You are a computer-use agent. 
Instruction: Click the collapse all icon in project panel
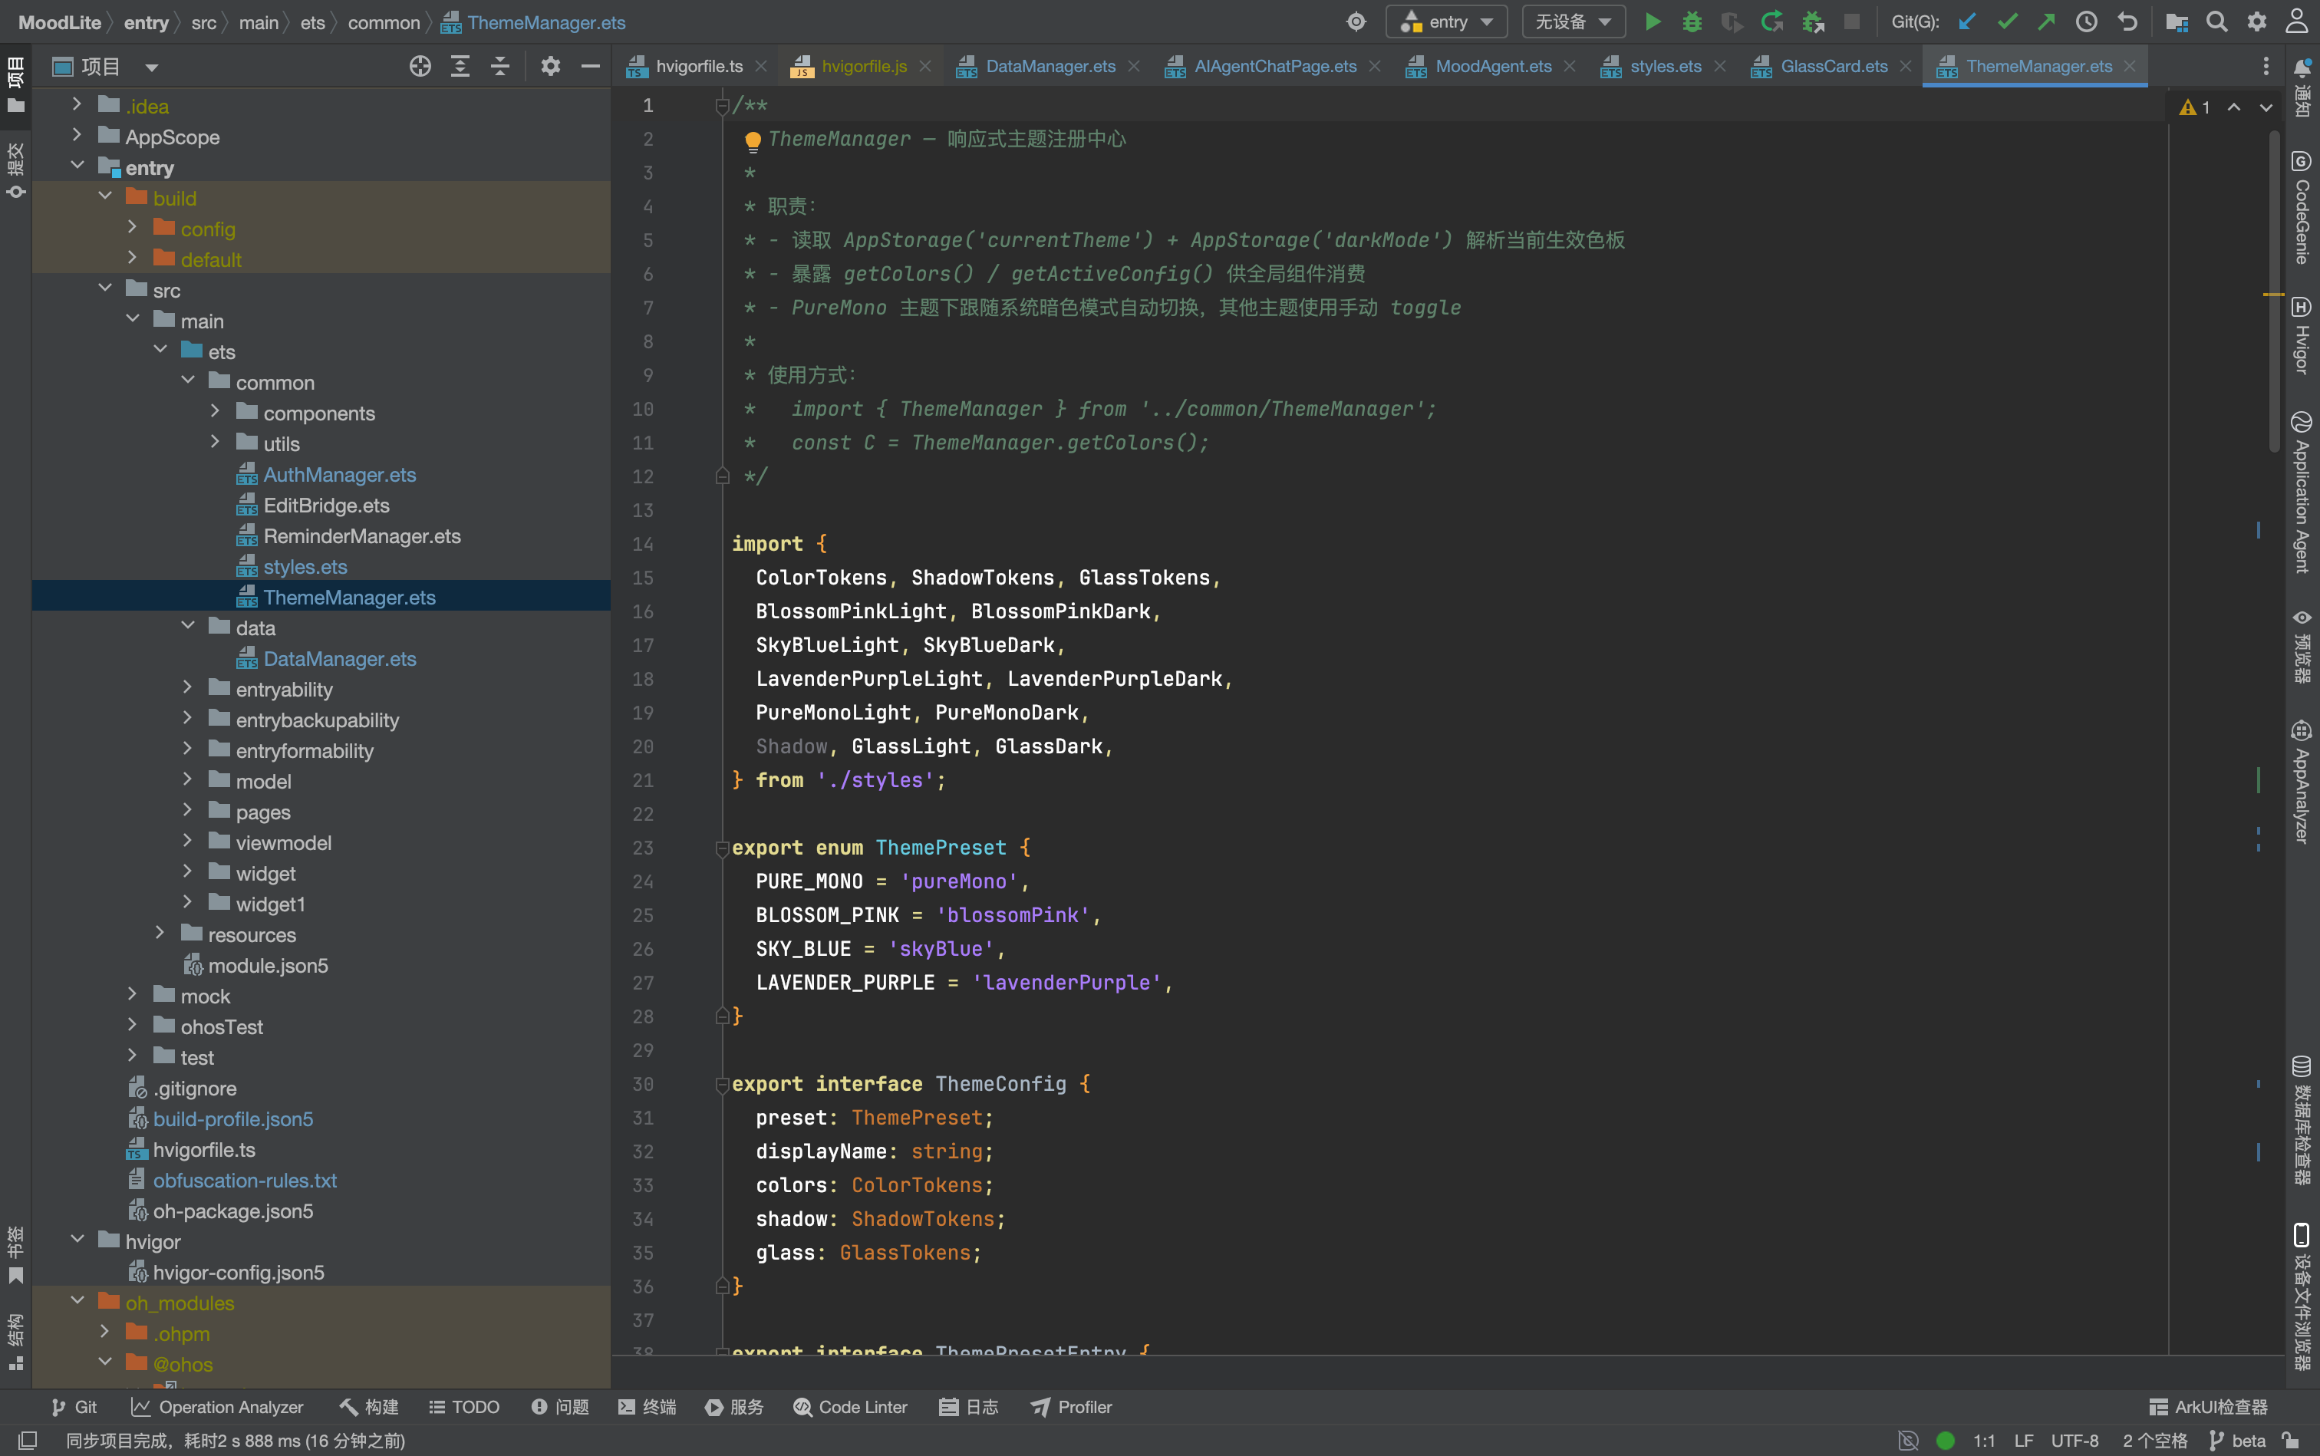499,67
